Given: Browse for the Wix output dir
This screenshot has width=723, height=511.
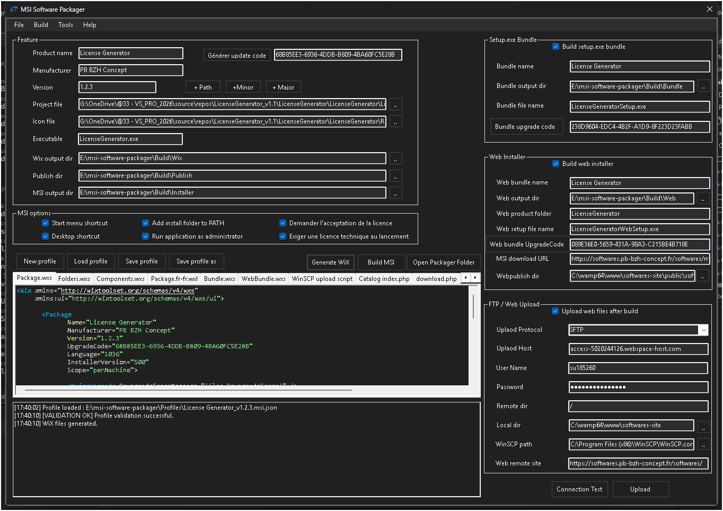Looking at the screenshot, I should (395, 158).
